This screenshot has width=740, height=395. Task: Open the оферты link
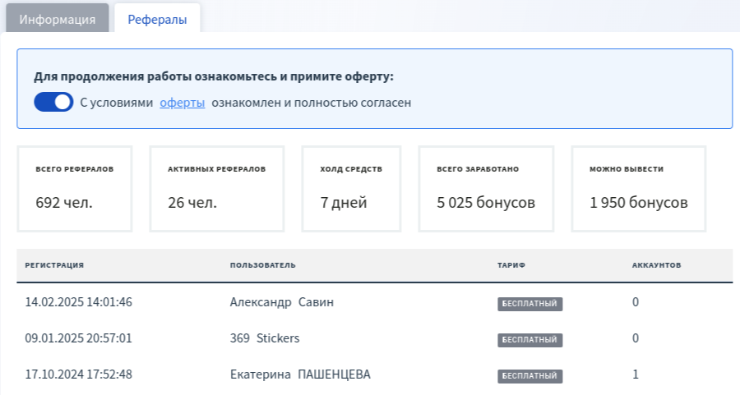point(183,103)
